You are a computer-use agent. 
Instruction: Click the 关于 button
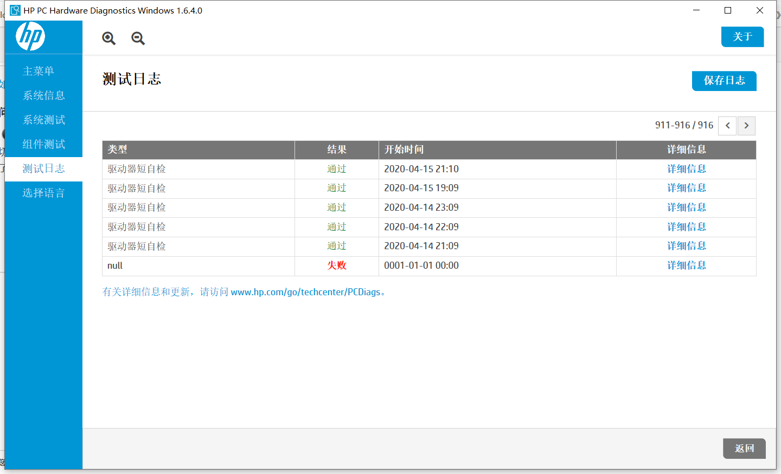[x=742, y=37]
